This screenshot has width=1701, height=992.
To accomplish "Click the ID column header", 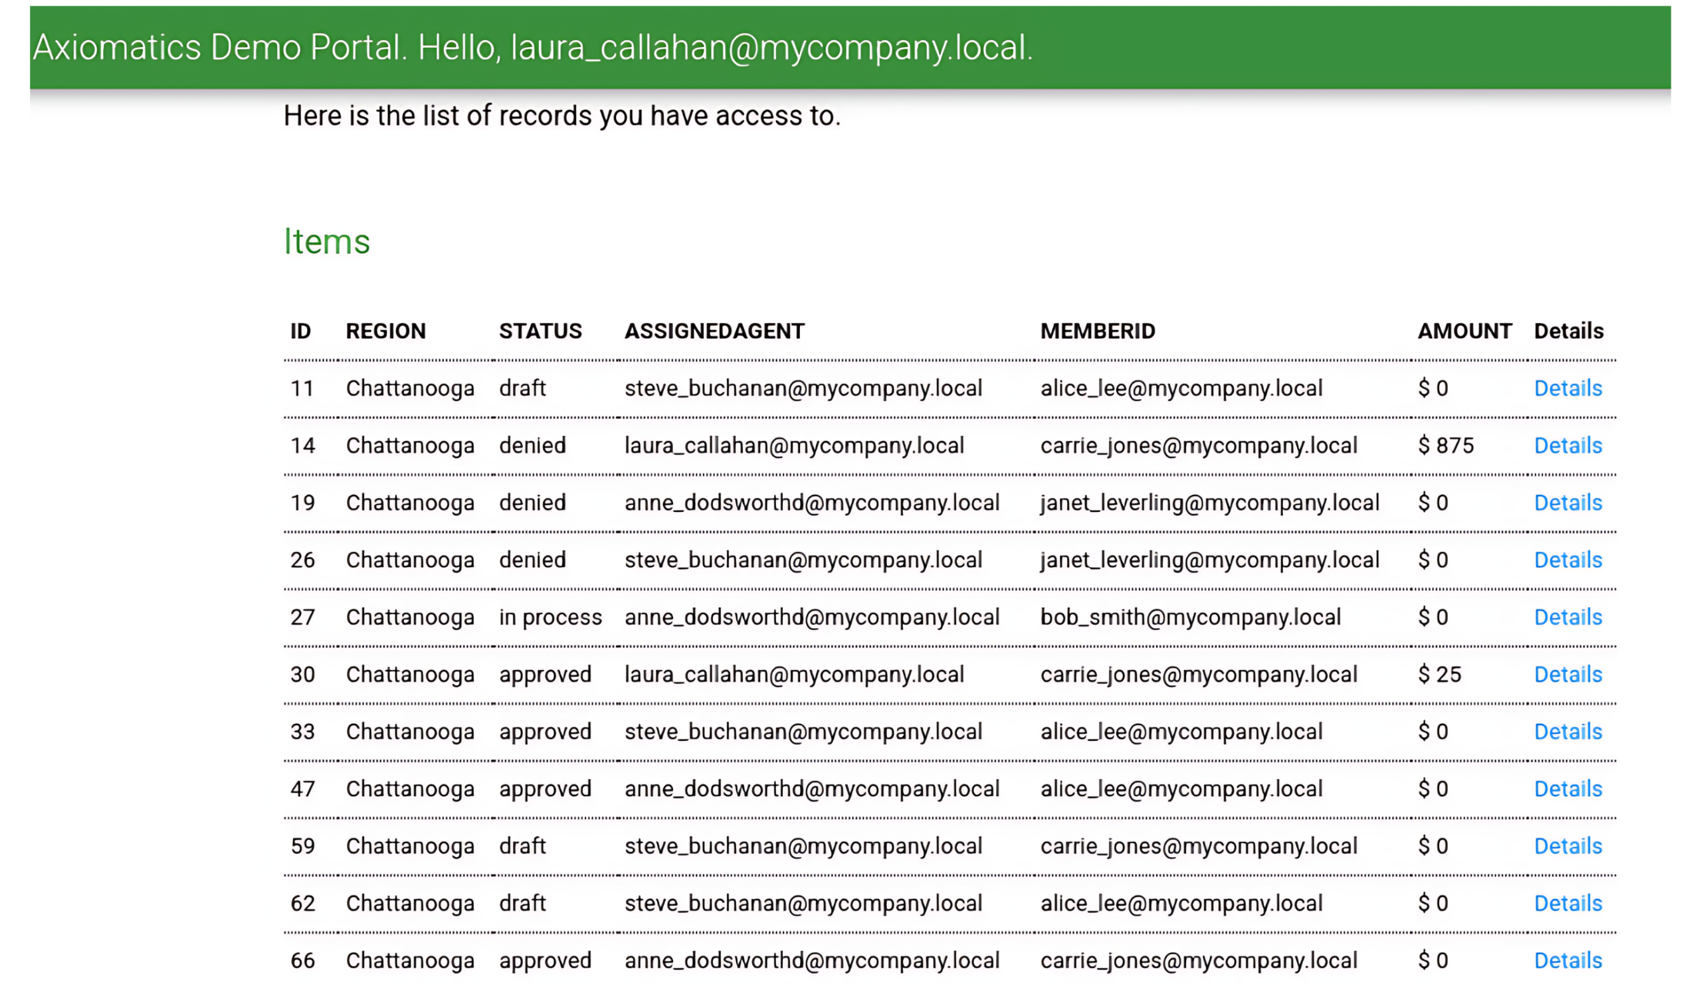I will pos(300,331).
